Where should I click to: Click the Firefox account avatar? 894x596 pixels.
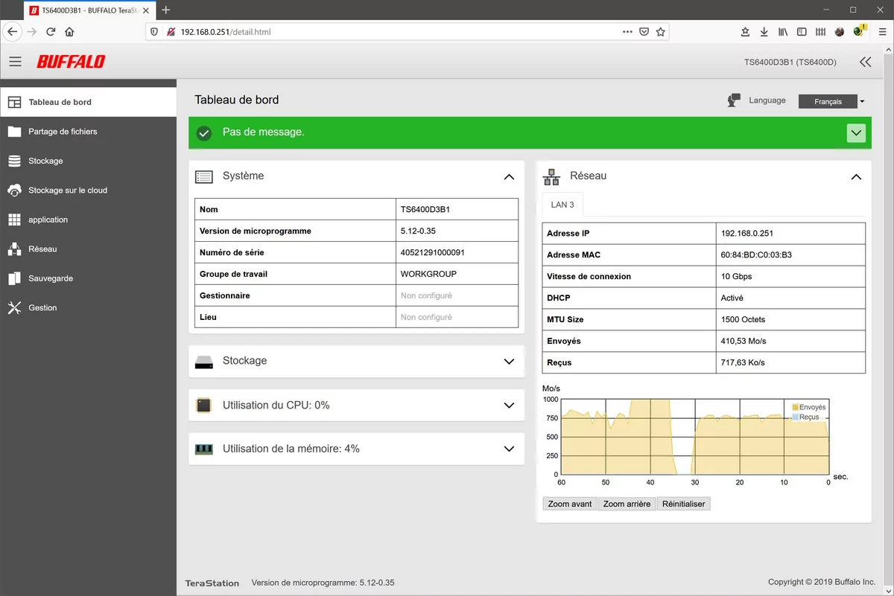tap(840, 32)
